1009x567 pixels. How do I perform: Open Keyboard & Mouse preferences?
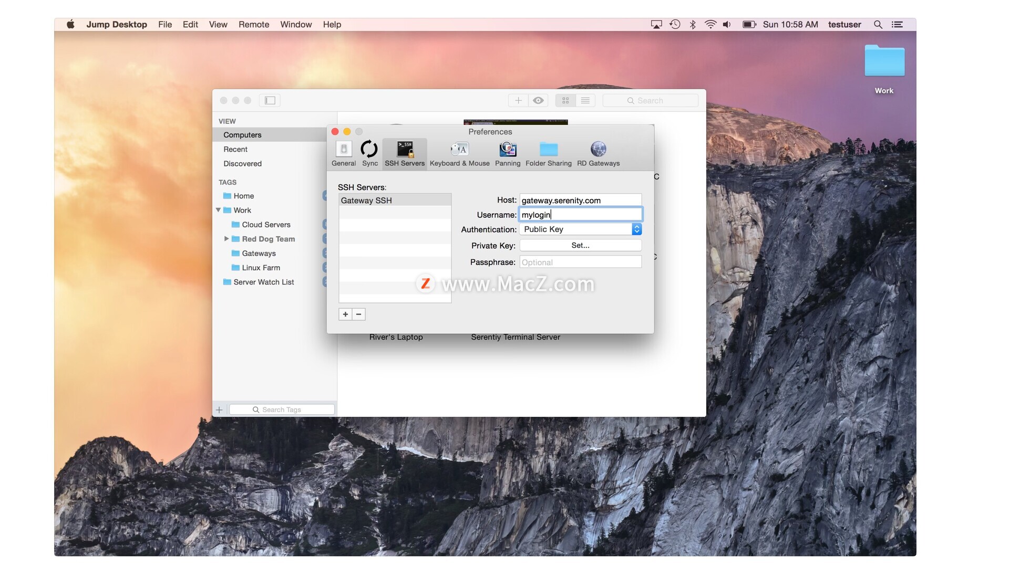coord(459,154)
